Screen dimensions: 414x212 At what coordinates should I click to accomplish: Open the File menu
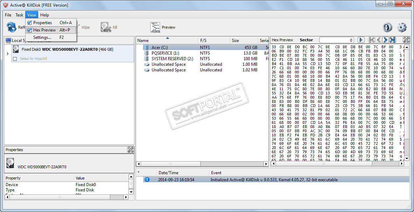pyautogui.click(x=8, y=15)
